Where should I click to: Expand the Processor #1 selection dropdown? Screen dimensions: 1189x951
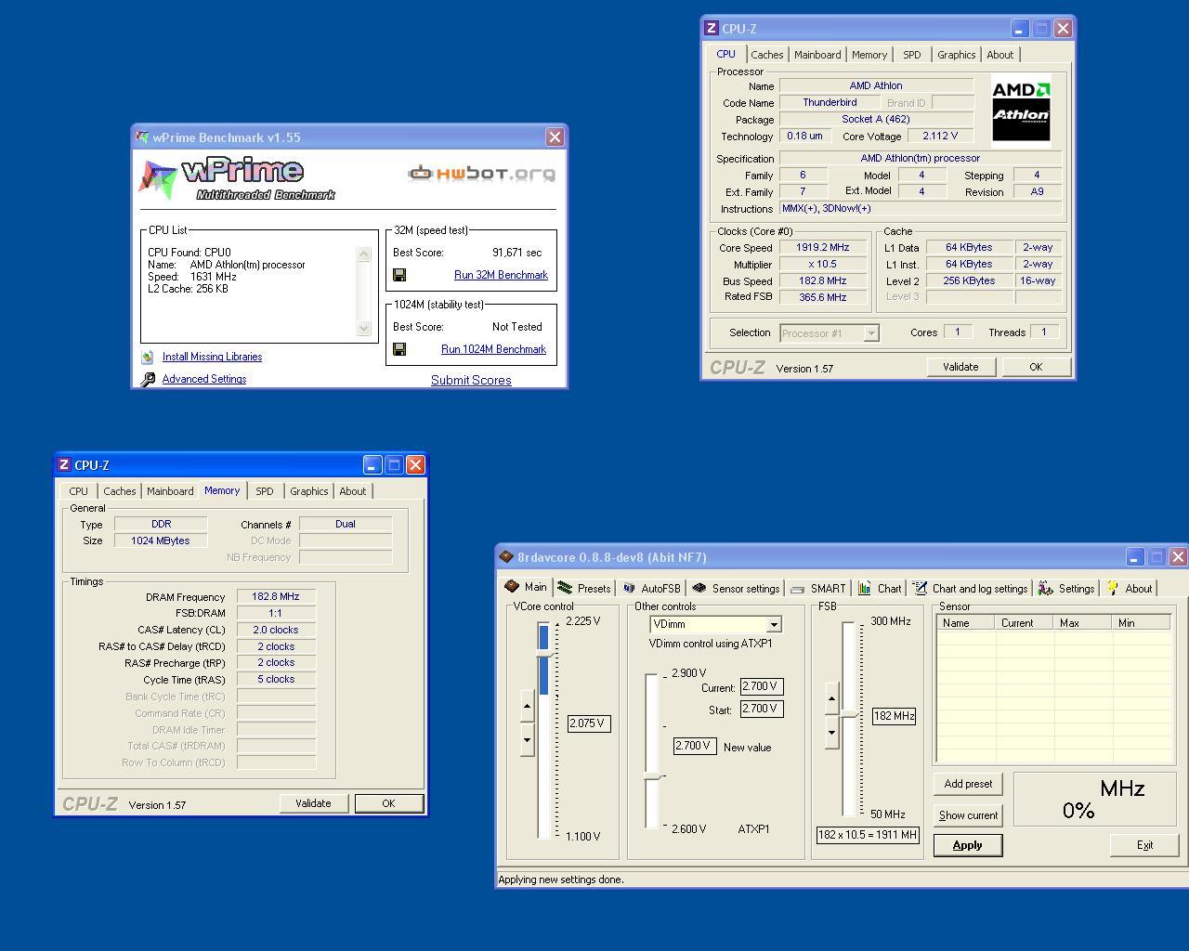pyautogui.click(x=870, y=332)
